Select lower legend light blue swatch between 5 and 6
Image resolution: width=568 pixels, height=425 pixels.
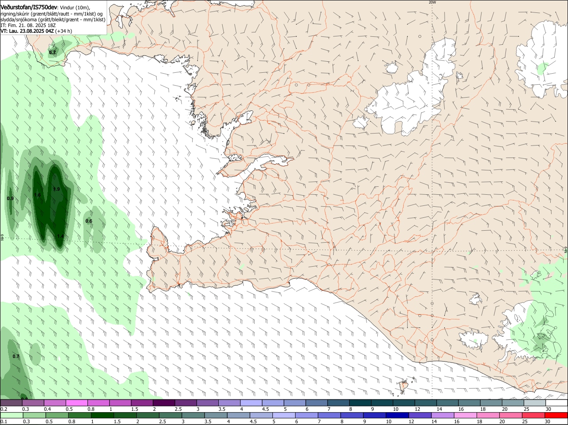(284, 415)
